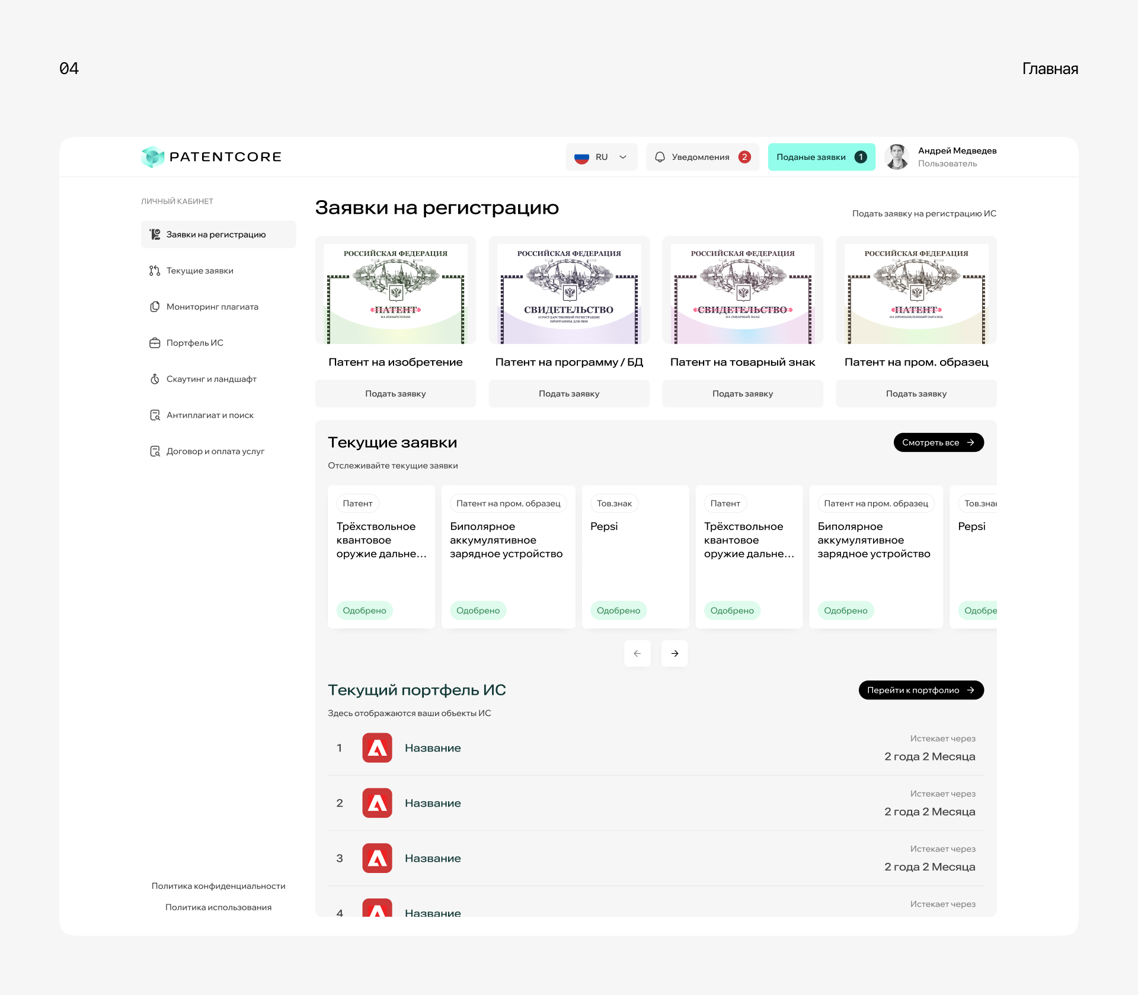Go to next carousel slide arrow

tap(675, 653)
